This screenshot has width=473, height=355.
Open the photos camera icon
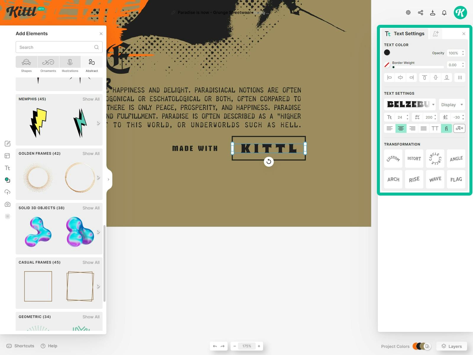(x=7, y=204)
